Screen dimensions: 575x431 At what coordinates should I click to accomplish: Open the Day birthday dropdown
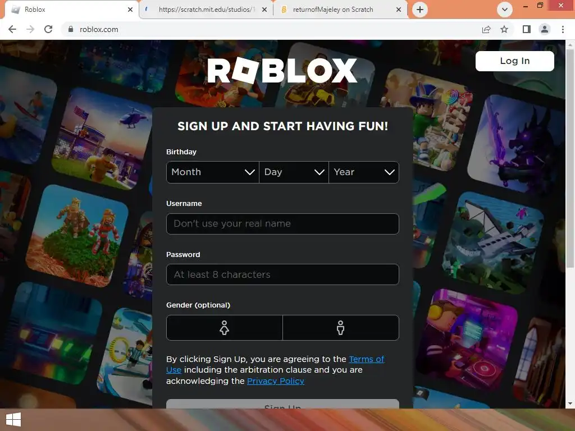click(294, 172)
